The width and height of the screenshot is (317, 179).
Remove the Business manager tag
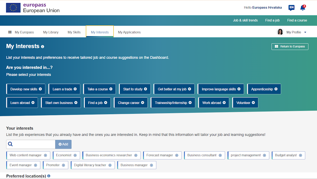coord(151,165)
